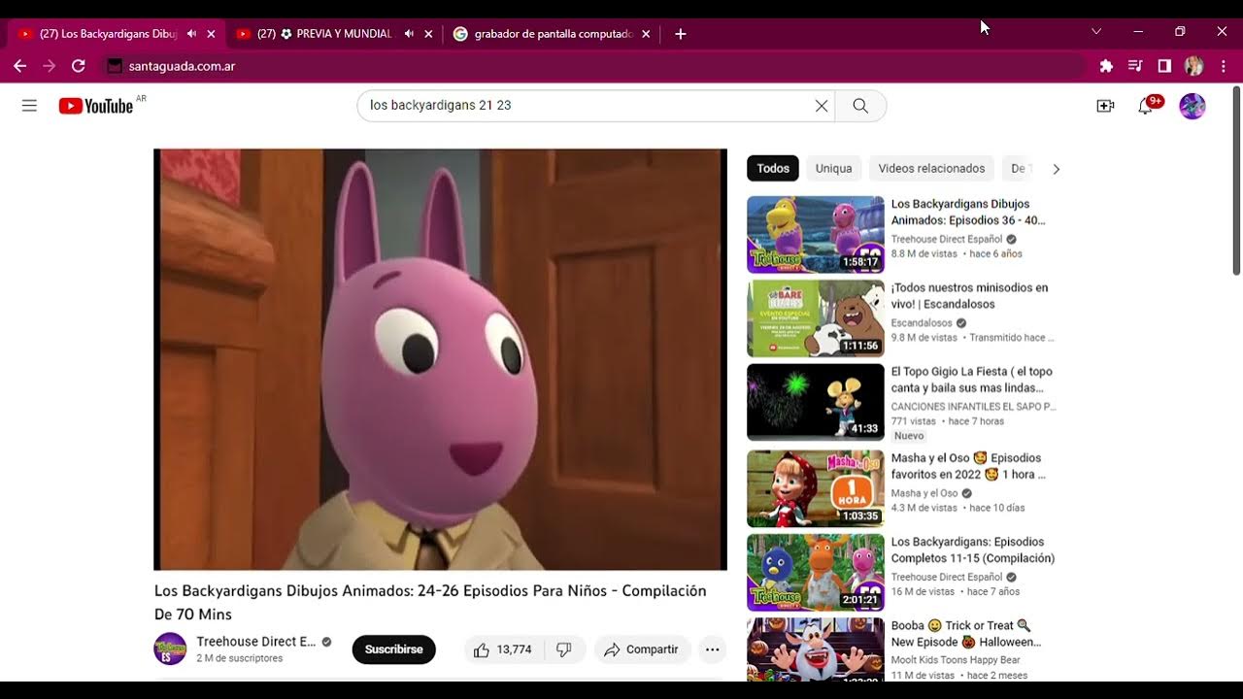Focus the YouTube search input field
This screenshot has height=699, width=1243.
coord(588,106)
